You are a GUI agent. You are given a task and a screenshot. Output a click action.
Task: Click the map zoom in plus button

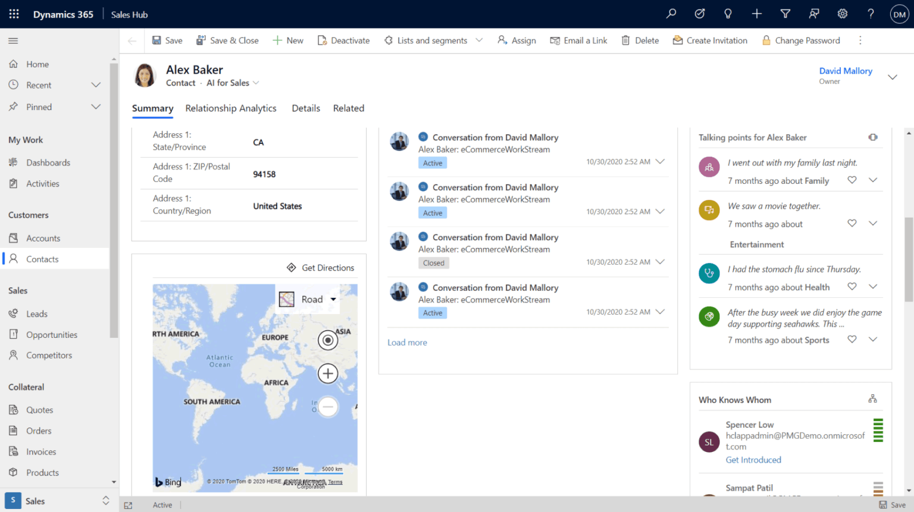tap(328, 373)
